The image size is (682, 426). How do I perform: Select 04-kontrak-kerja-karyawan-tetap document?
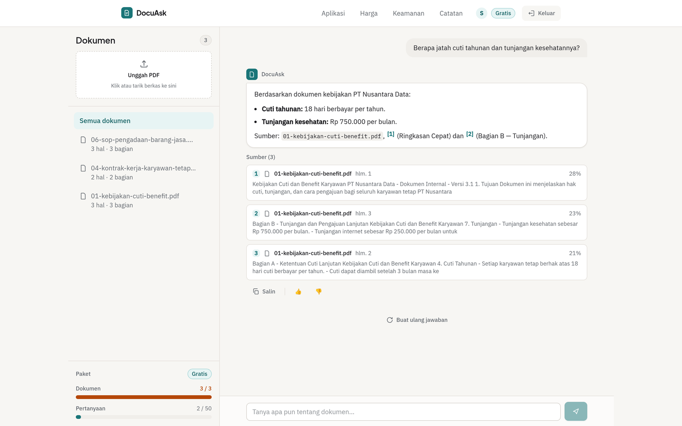click(x=144, y=173)
